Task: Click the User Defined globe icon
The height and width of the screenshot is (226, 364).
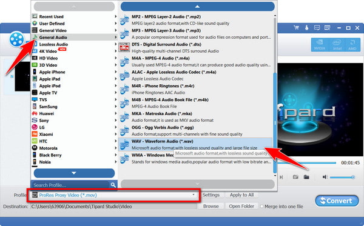Action: pyautogui.click(x=35, y=23)
